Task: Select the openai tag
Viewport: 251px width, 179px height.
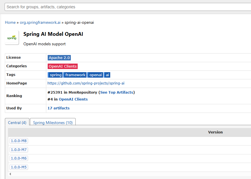Action: 95,75
